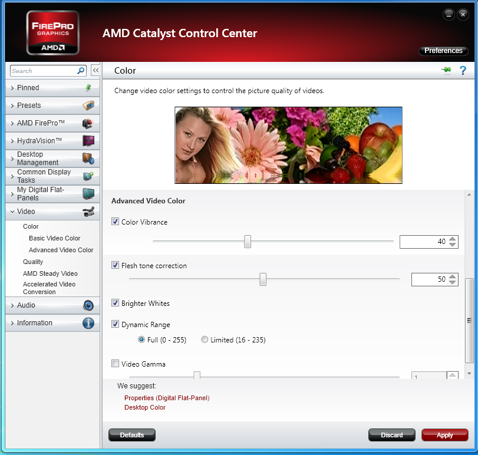
Task: Click the Defaults button
Action: [132, 435]
